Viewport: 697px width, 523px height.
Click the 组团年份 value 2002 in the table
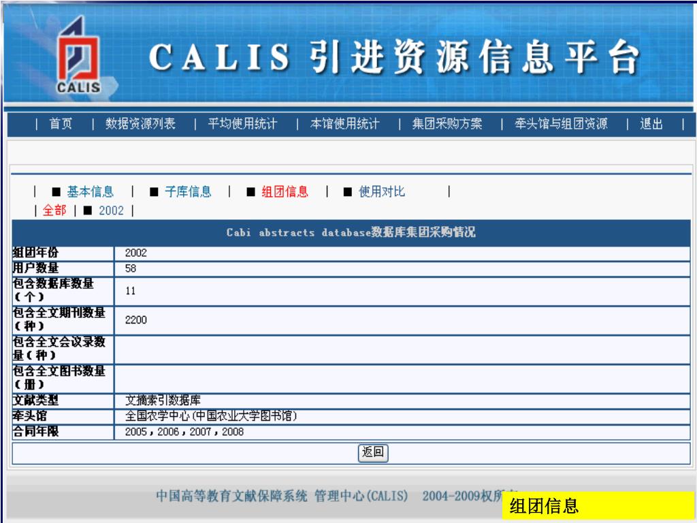click(135, 253)
